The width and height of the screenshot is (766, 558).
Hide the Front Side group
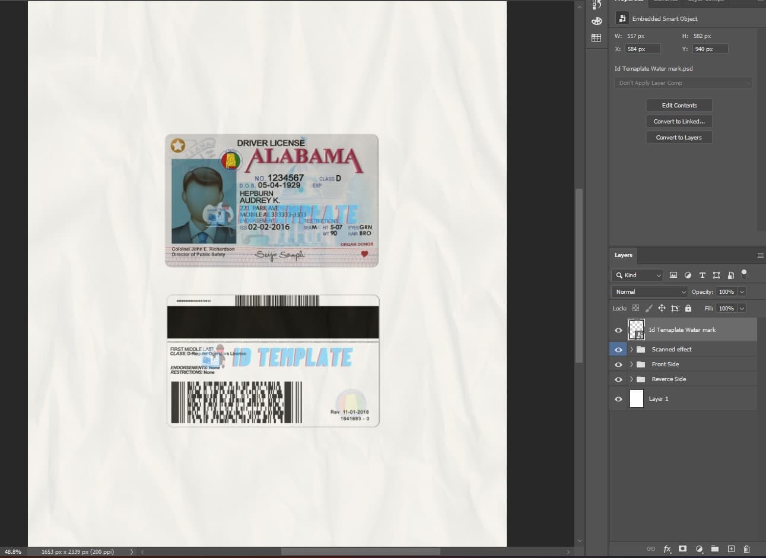618,364
